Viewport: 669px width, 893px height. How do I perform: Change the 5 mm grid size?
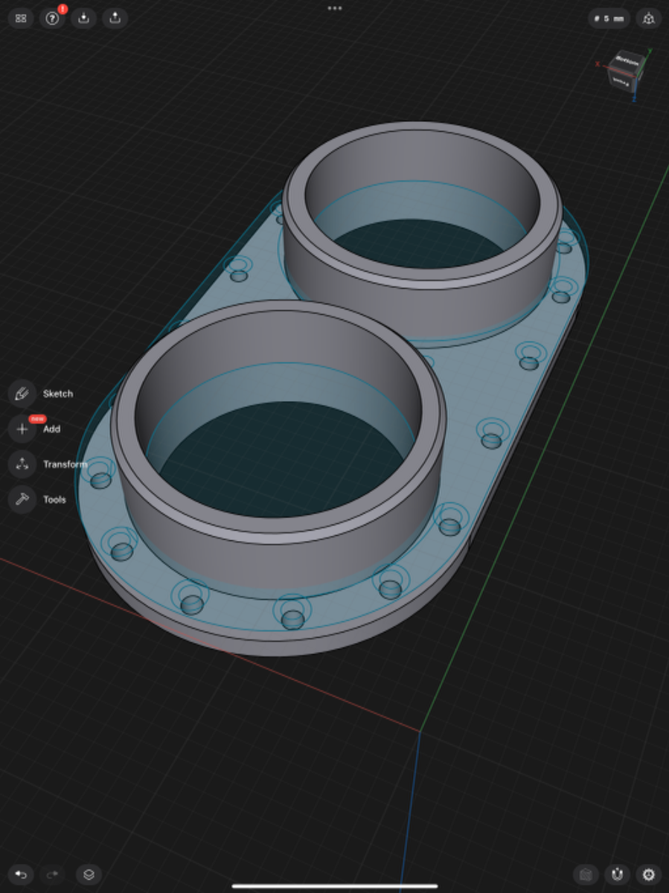[x=609, y=19]
